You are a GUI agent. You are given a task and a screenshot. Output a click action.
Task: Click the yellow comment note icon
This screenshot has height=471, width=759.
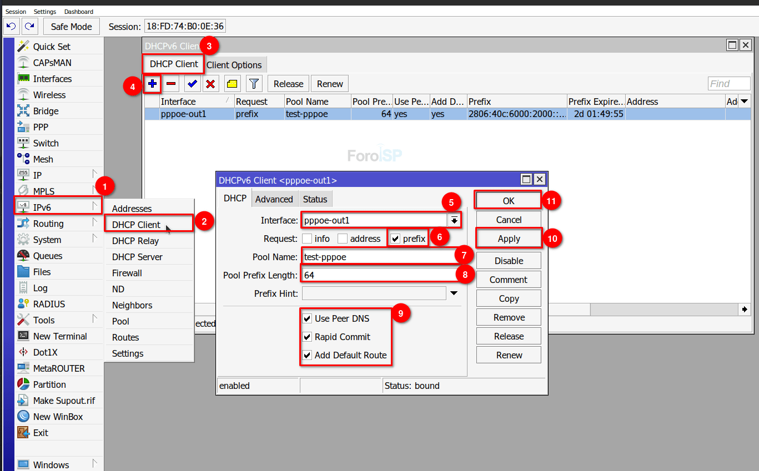pos(232,84)
